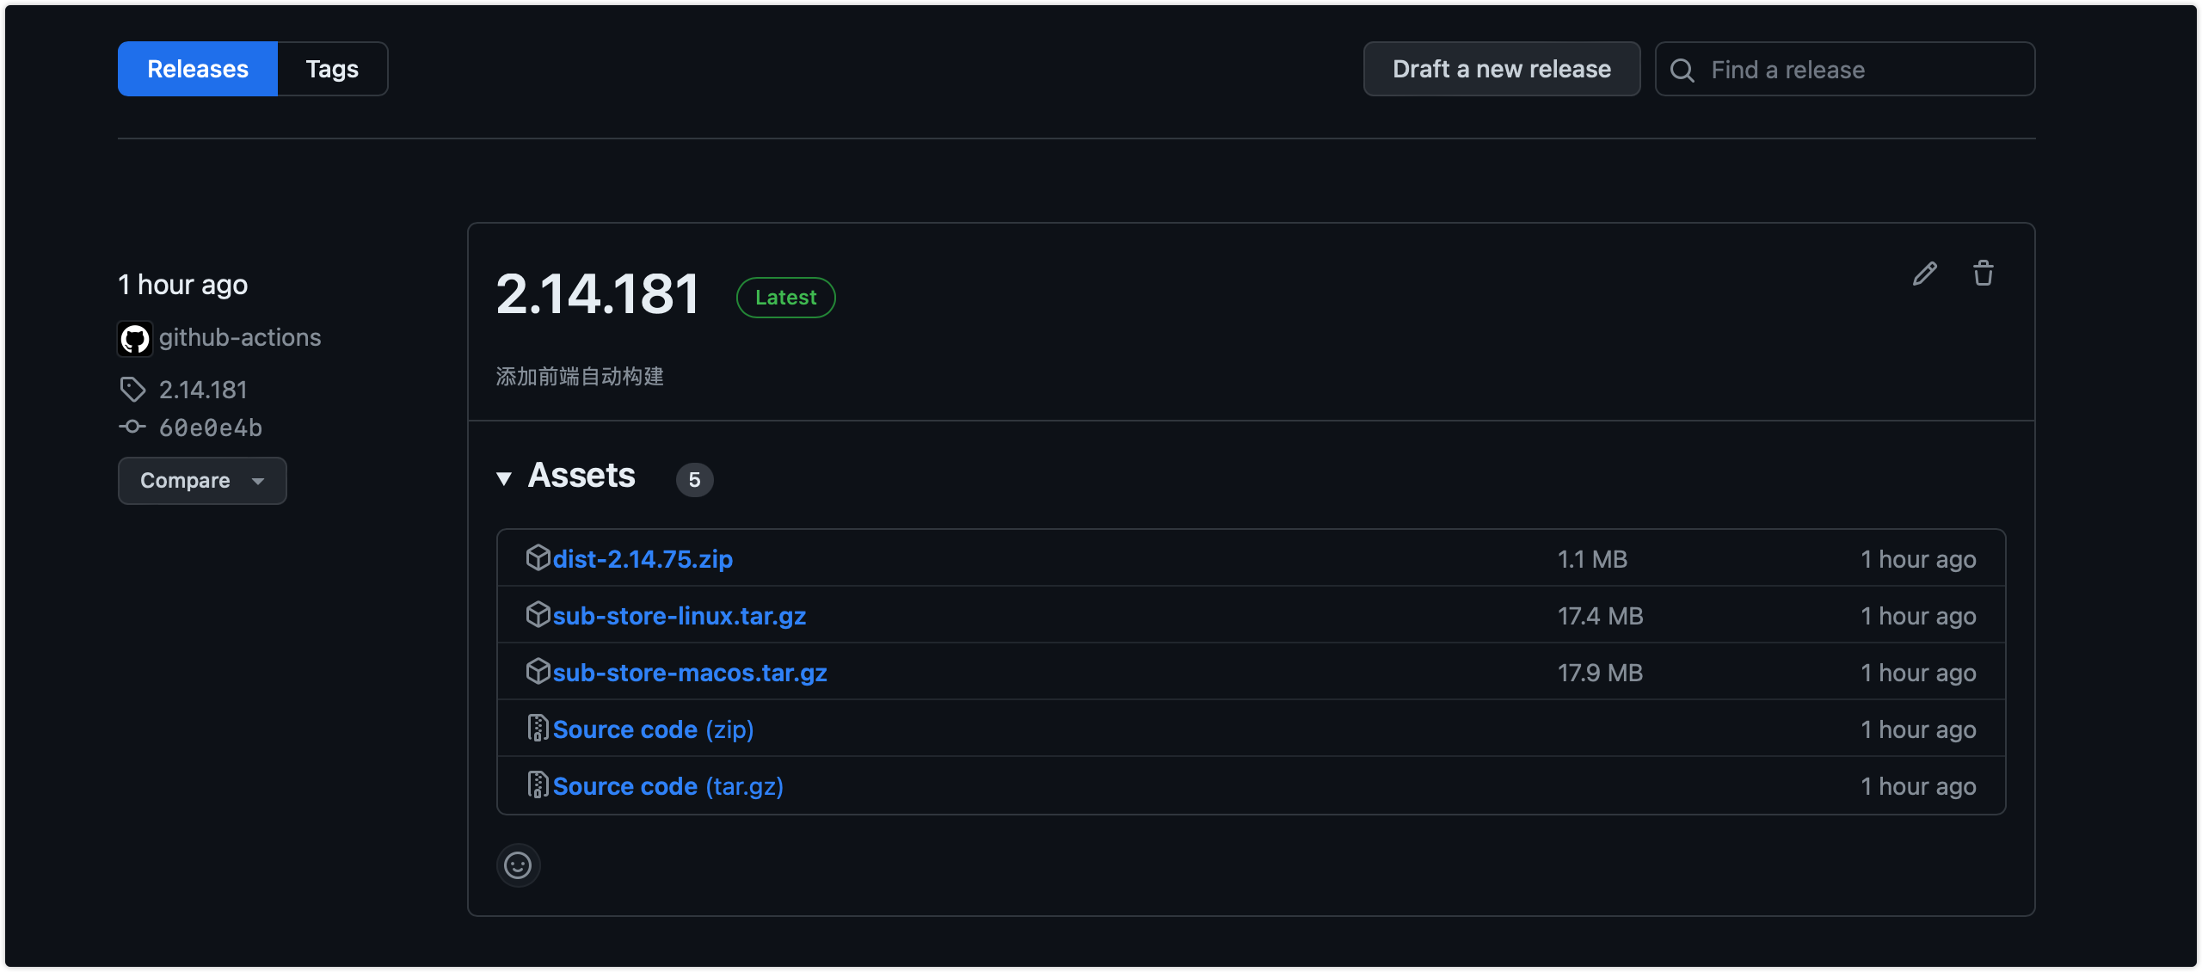Click the commit icon beside 60e0e4b
Viewport: 2202px width, 972px height.
[132, 427]
